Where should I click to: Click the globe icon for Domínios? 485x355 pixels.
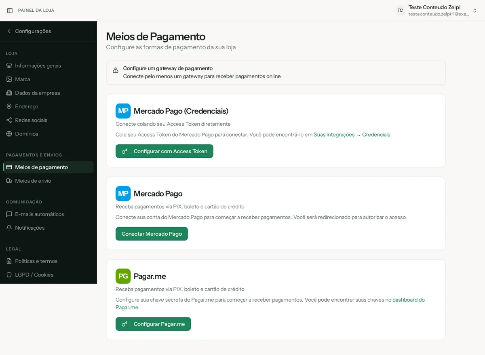(9, 134)
